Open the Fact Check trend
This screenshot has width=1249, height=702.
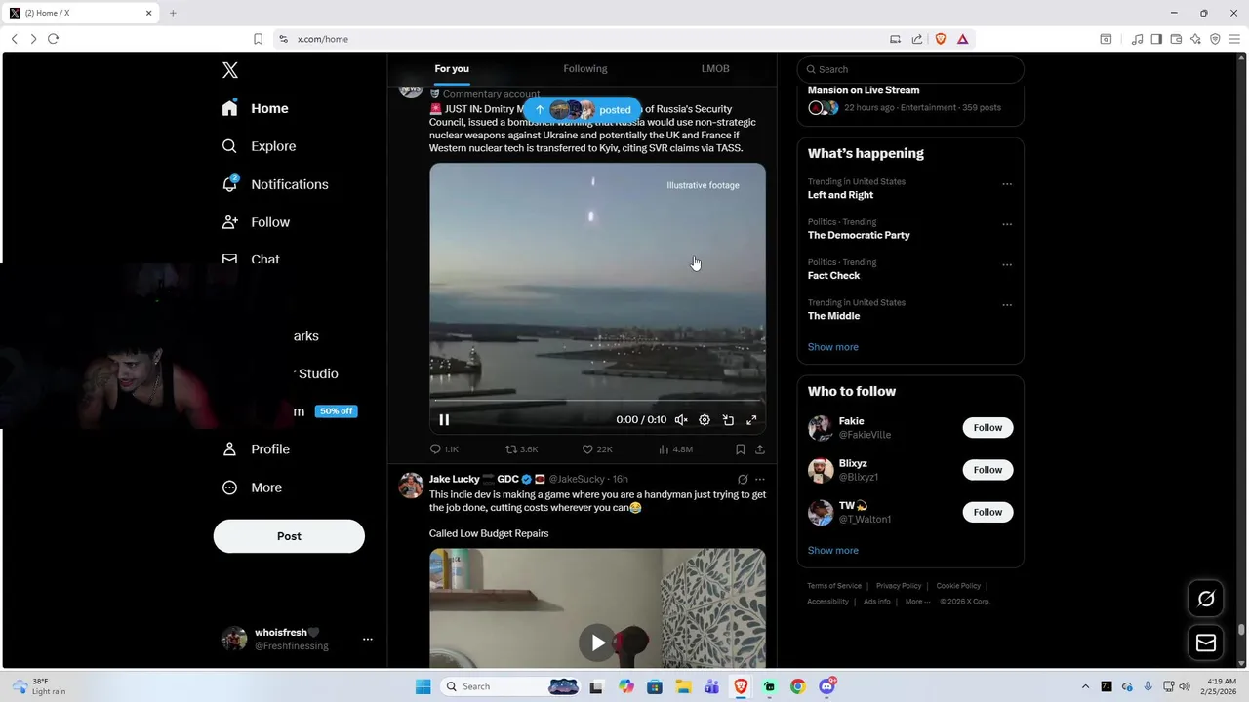coord(833,276)
